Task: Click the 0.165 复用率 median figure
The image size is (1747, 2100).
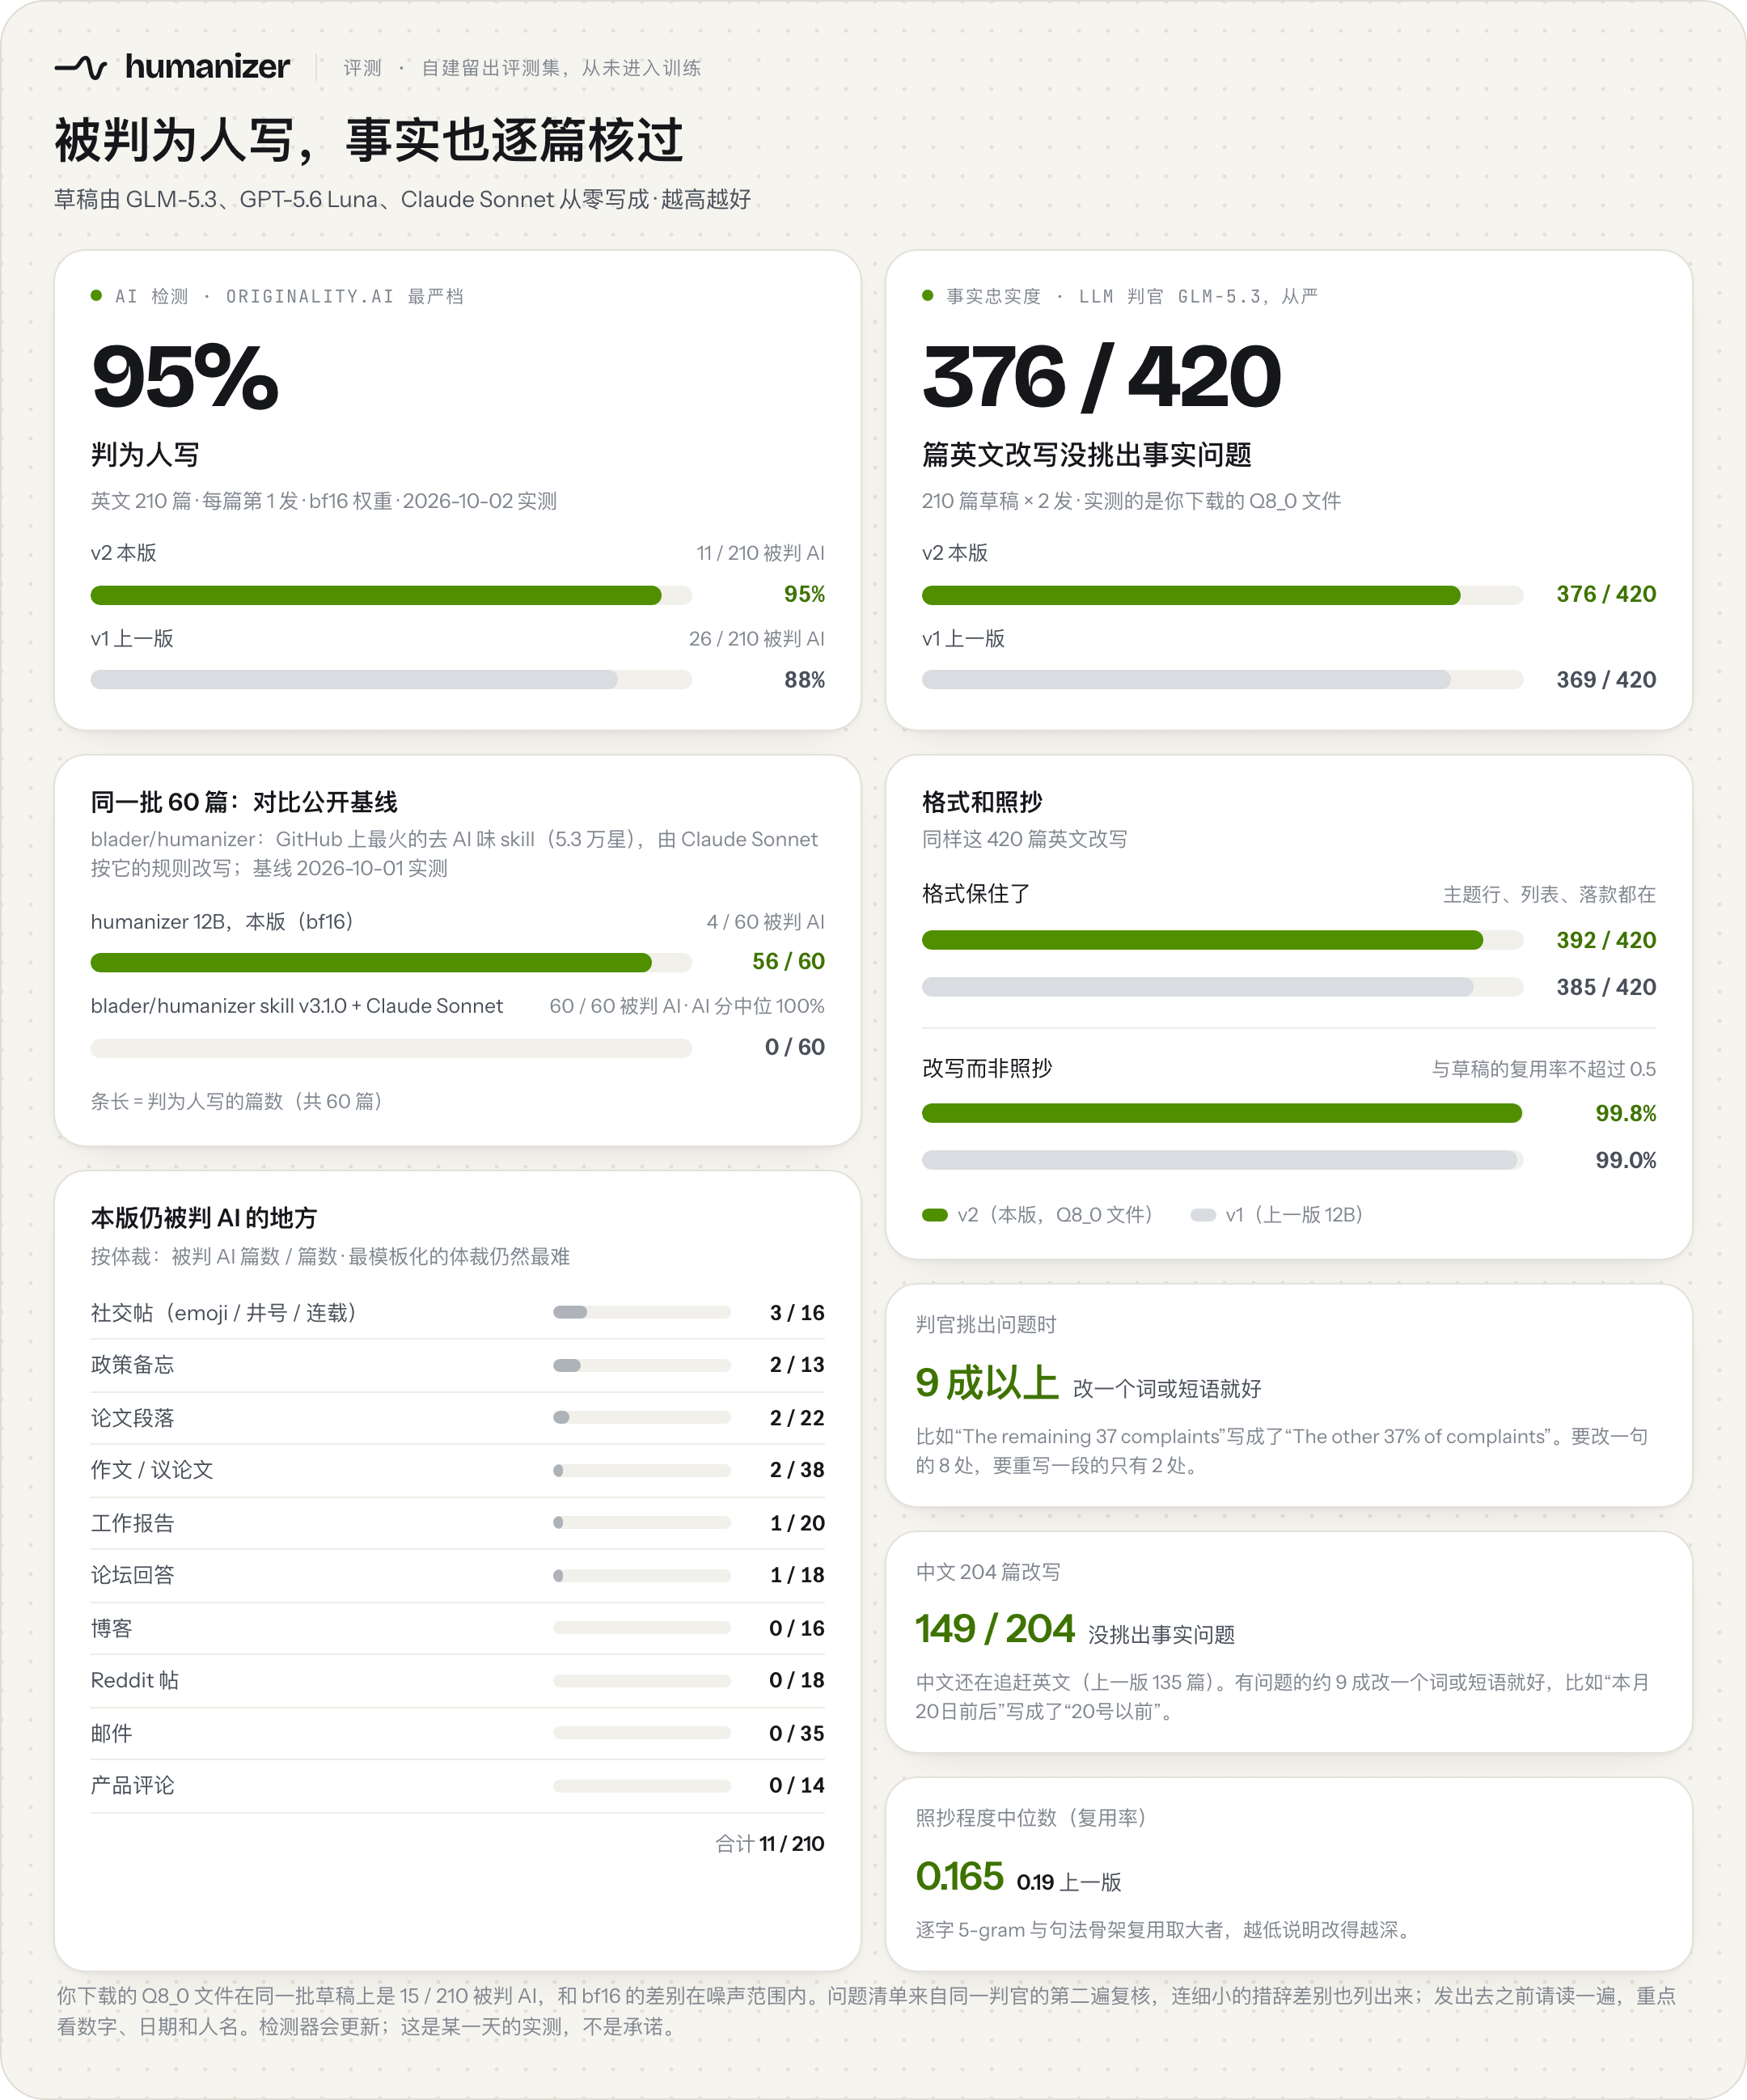Action: [x=959, y=1876]
